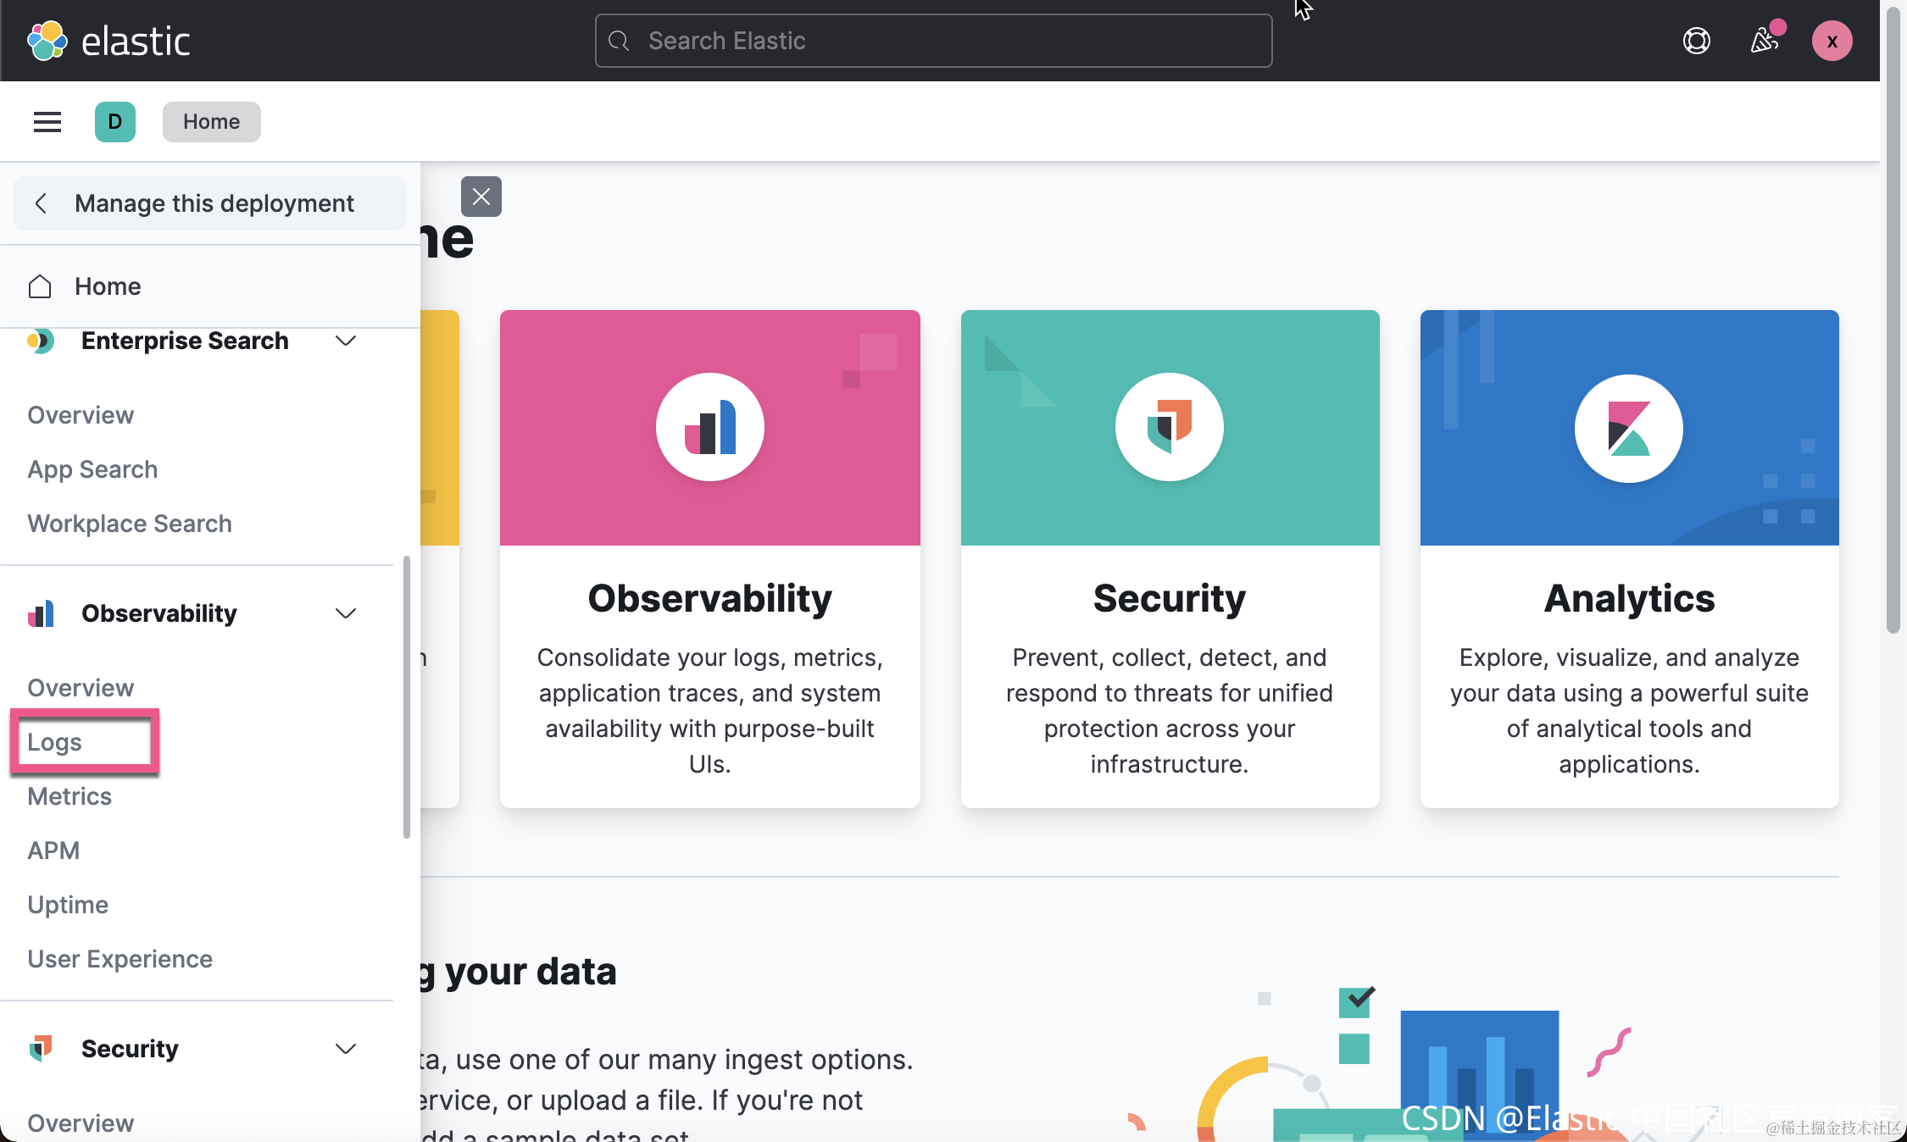Click the side navigation scrollbar
This screenshot has height=1142, width=1907.
coord(407,695)
